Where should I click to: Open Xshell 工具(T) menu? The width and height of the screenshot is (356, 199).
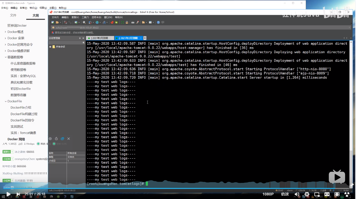click(85, 17)
